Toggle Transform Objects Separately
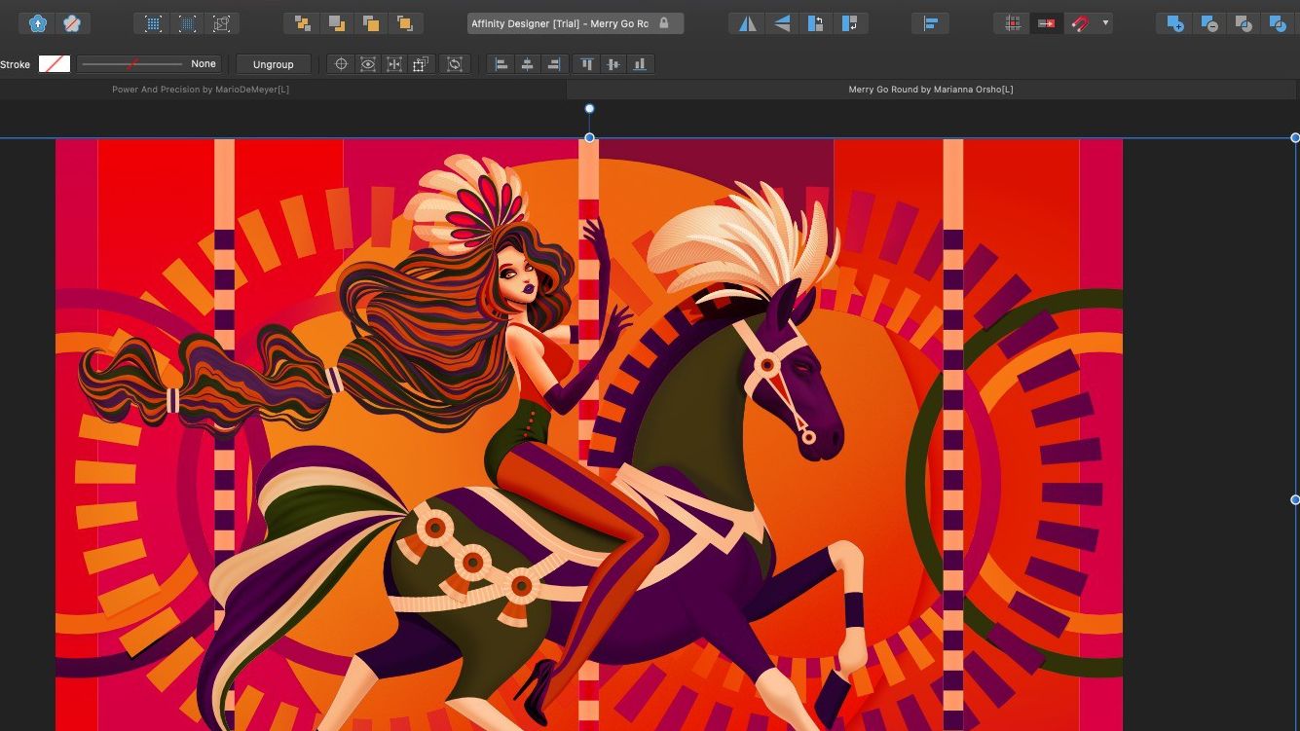Image resolution: width=1300 pixels, height=731 pixels. pos(420,64)
